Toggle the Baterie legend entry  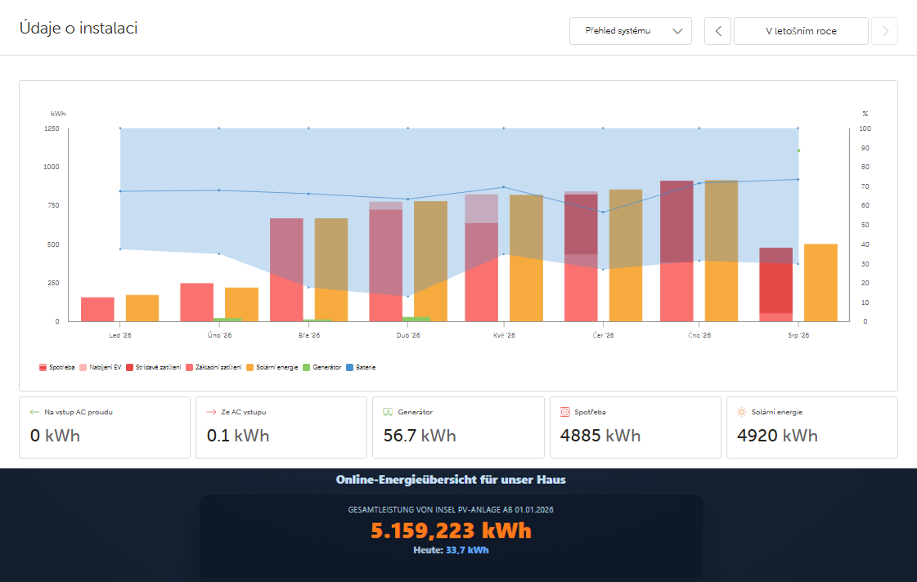[361, 368]
